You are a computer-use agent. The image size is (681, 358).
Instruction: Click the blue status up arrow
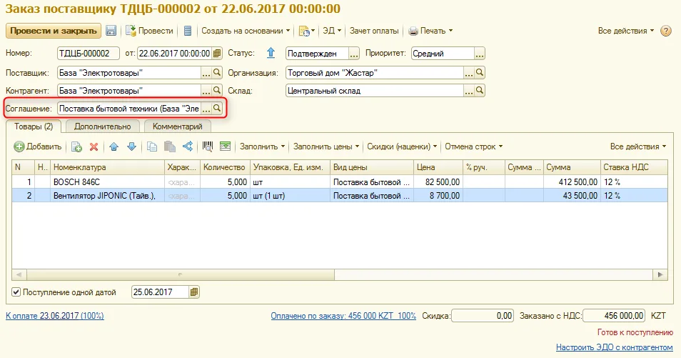[x=271, y=53]
